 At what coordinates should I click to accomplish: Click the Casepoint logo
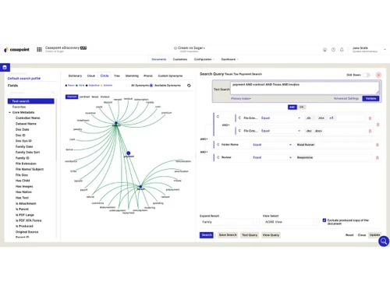17,50
